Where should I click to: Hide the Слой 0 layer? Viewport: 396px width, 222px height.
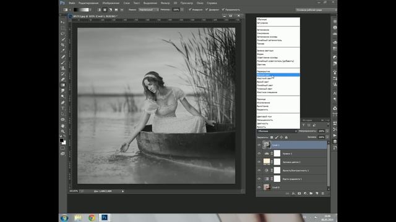259,187
